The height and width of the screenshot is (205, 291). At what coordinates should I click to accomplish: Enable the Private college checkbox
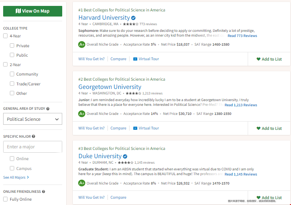(x=12, y=46)
